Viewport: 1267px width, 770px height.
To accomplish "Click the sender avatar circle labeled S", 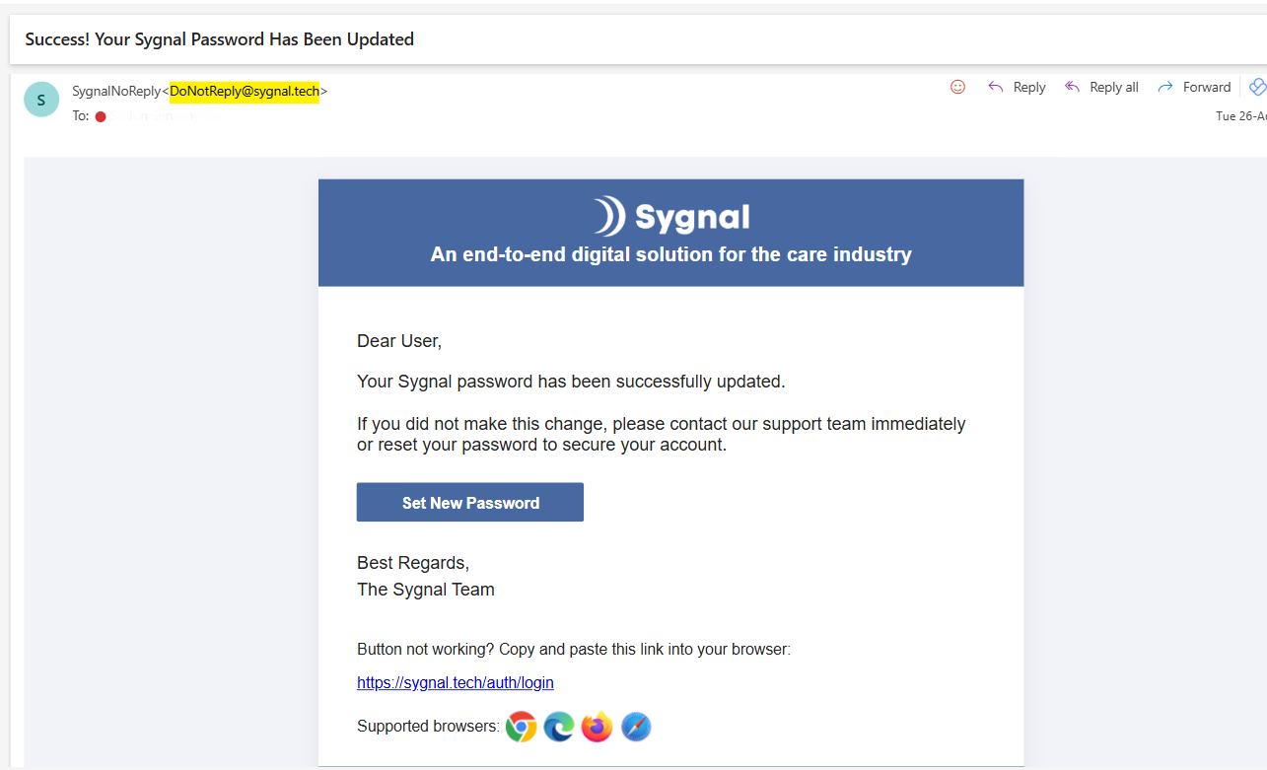I will tap(41, 100).
